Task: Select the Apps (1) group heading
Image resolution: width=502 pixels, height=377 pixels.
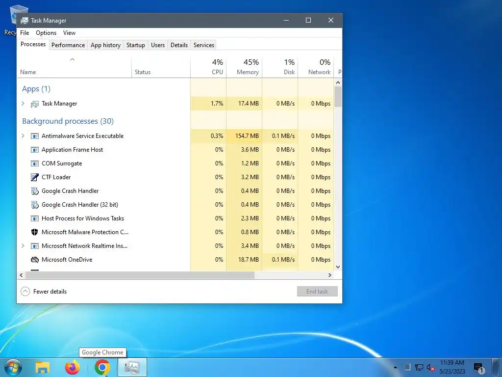Action: tap(36, 89)
